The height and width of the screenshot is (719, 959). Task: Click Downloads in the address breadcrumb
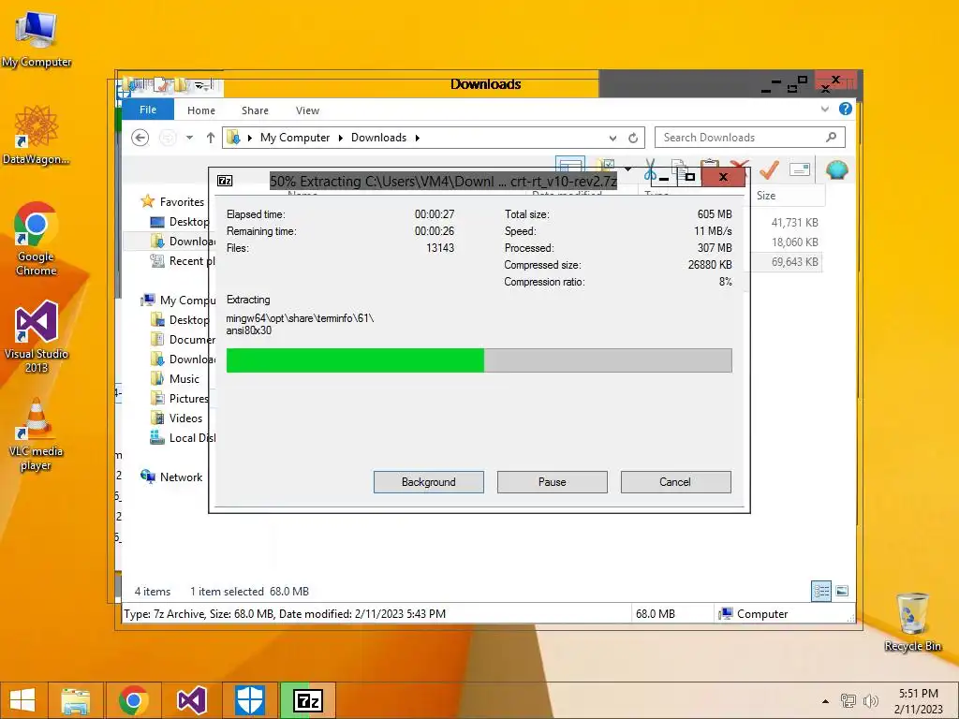pyautogui.click(x=378, y=138)
